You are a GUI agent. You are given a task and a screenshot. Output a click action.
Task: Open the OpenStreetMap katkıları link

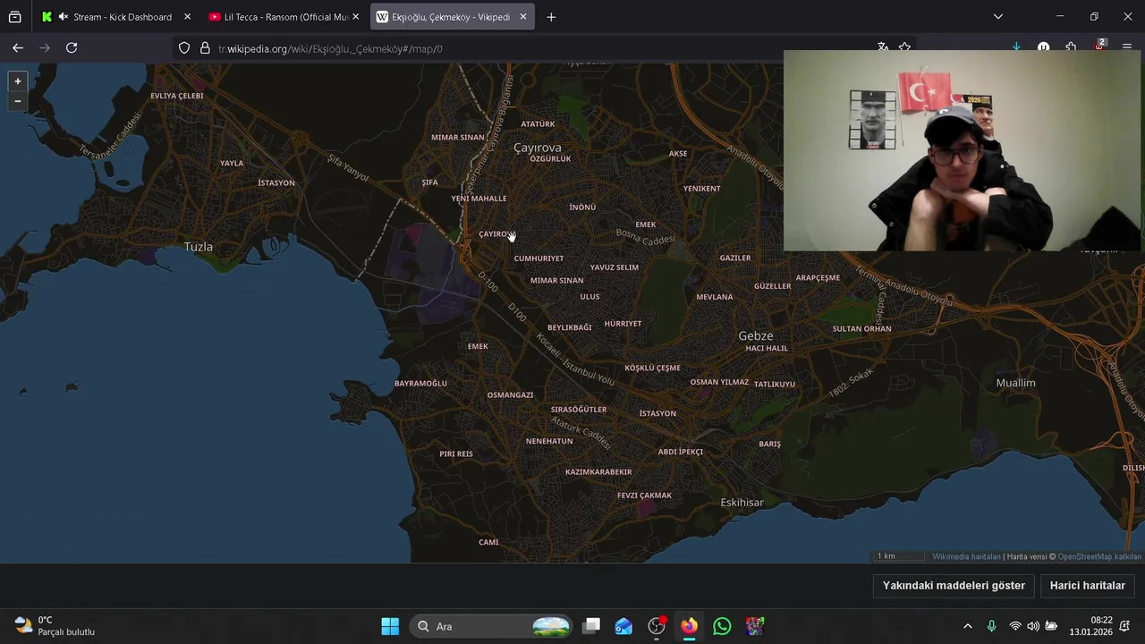[1099, 556]
